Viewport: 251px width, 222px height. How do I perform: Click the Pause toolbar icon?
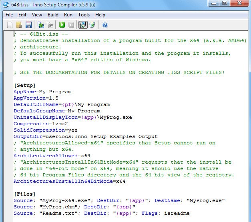[71, 25]
